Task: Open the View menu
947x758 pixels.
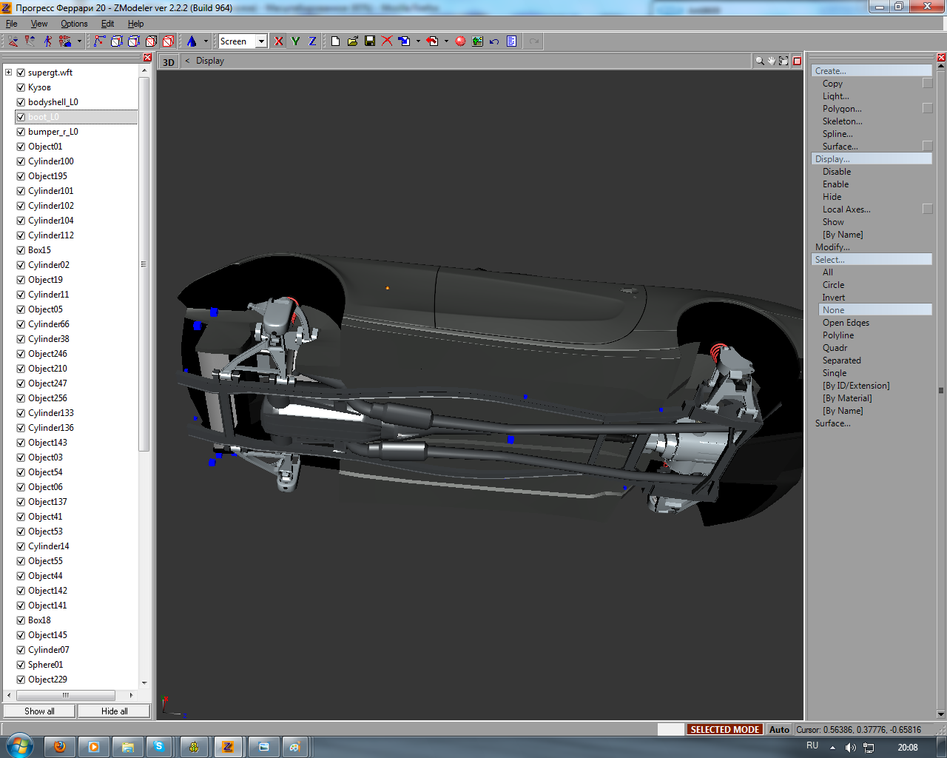Action: click(x=38, y=24)
